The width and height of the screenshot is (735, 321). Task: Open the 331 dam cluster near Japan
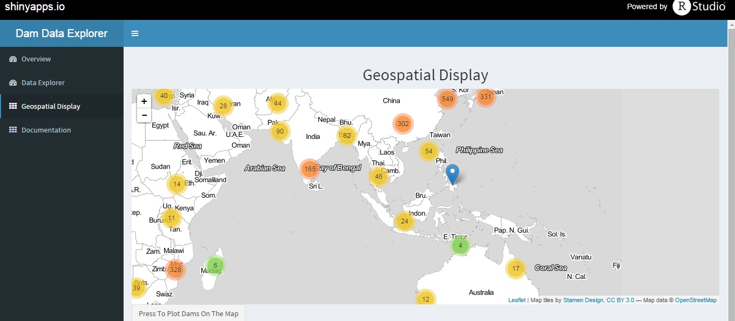click(x=486, y=97)
